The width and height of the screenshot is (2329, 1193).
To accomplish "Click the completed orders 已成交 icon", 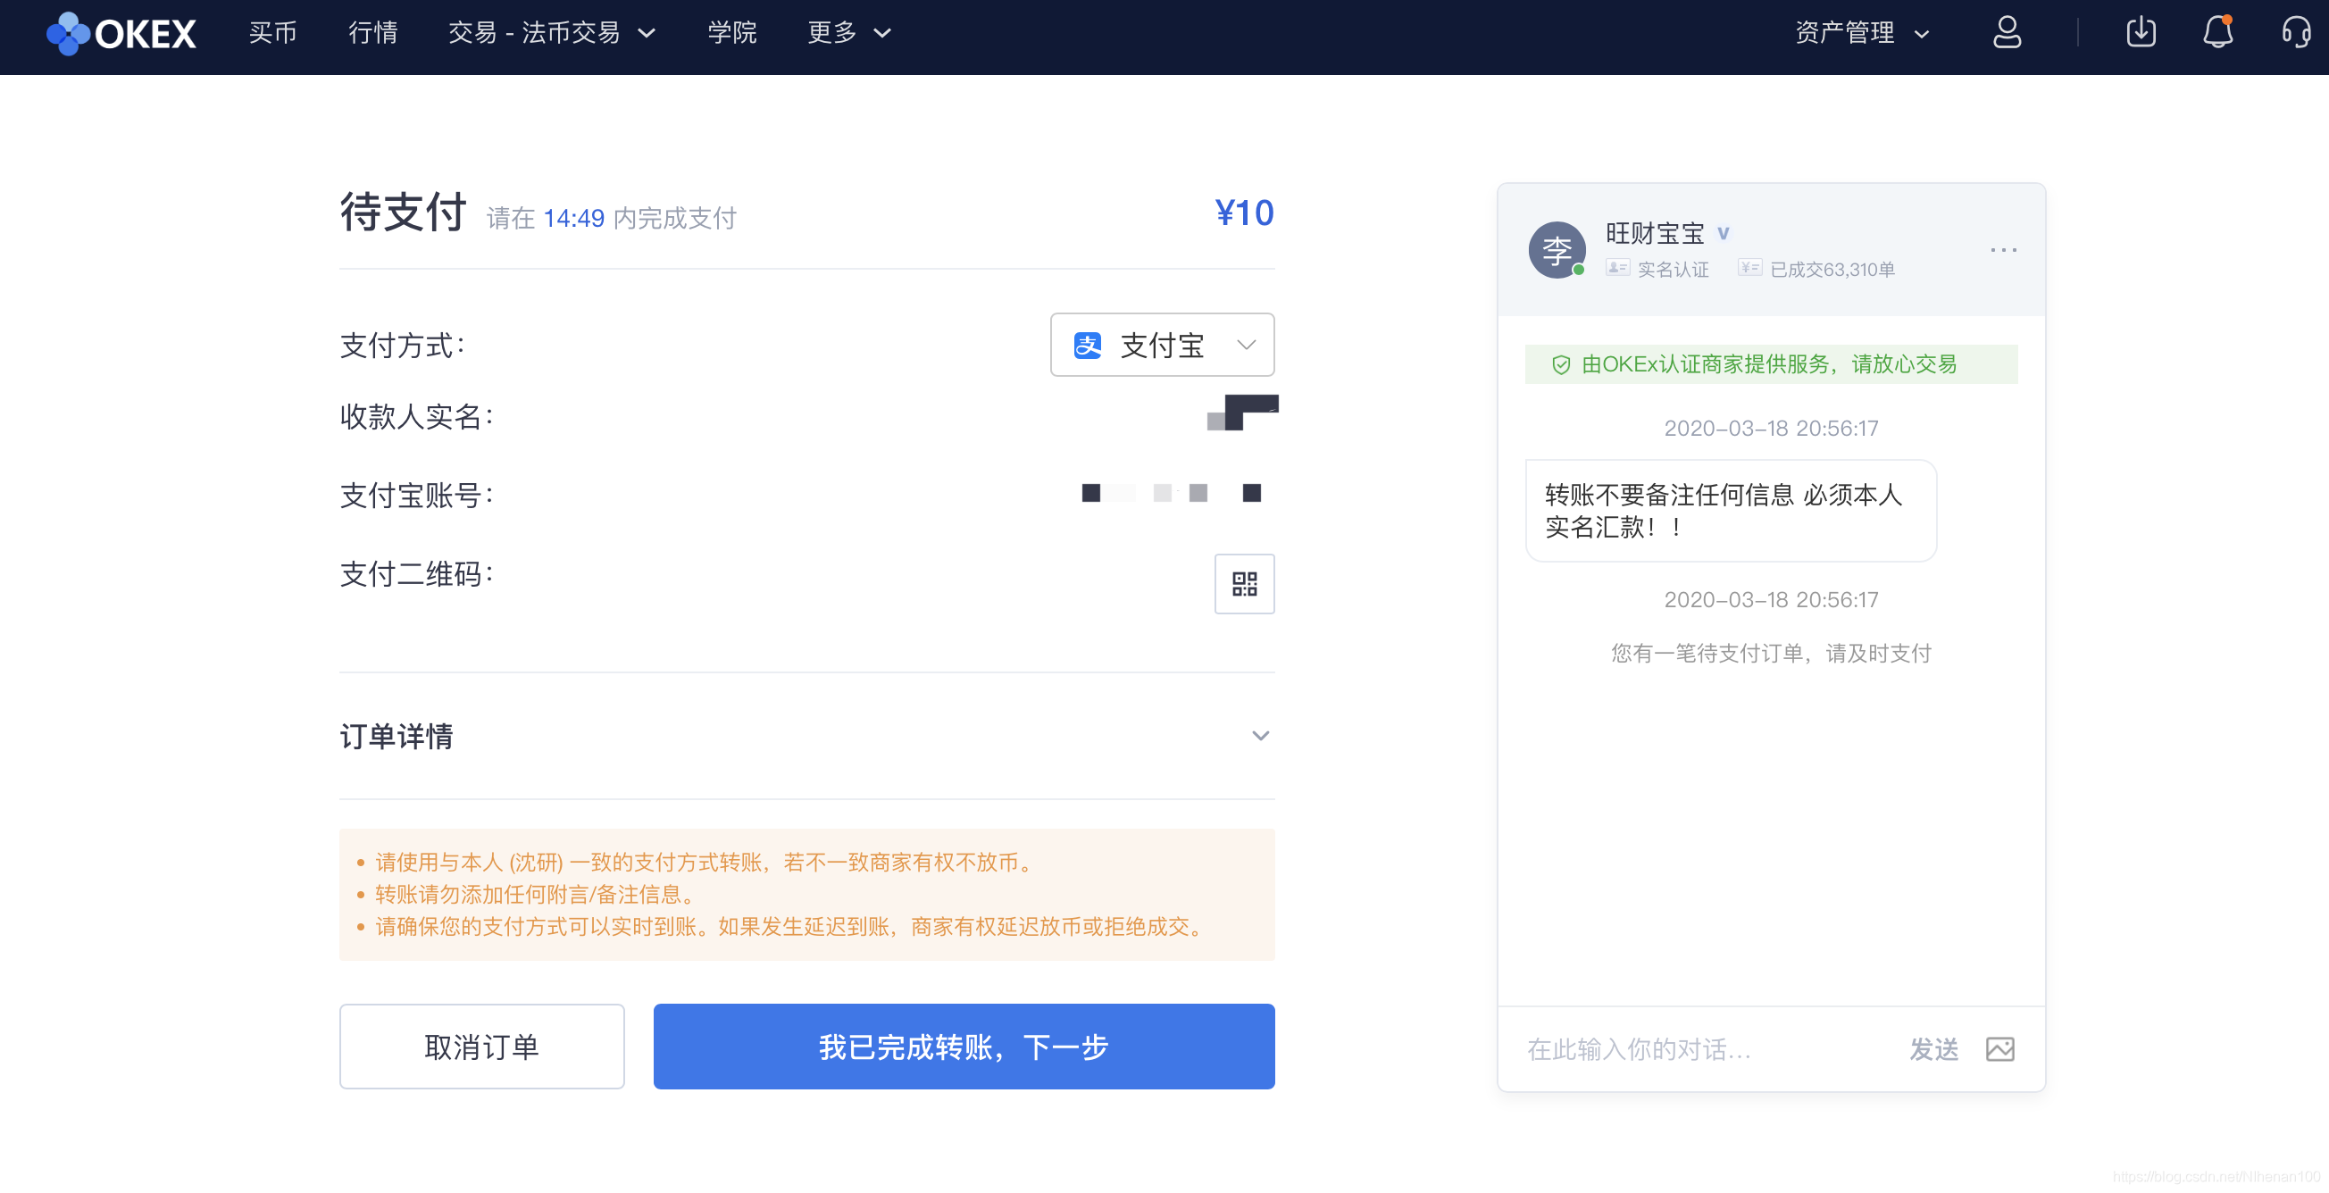I will 1749,268.
